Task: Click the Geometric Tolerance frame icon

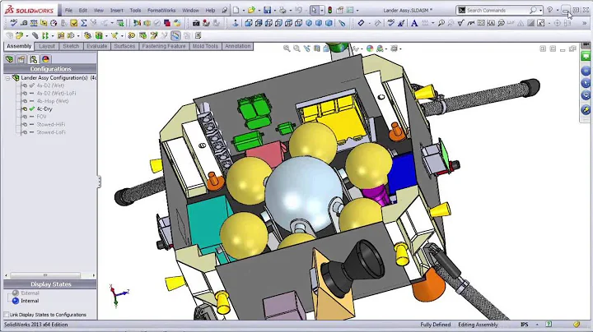Action: click(481, 23)
